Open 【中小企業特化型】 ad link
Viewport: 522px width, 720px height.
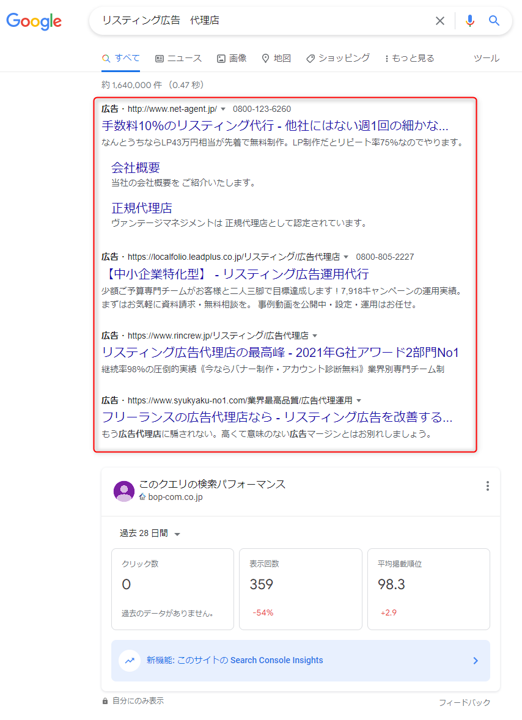235,274
